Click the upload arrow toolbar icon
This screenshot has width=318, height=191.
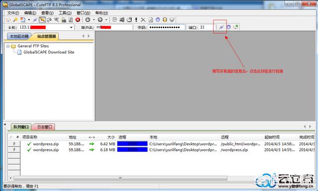pyautogui.click(x=100, y=20)
